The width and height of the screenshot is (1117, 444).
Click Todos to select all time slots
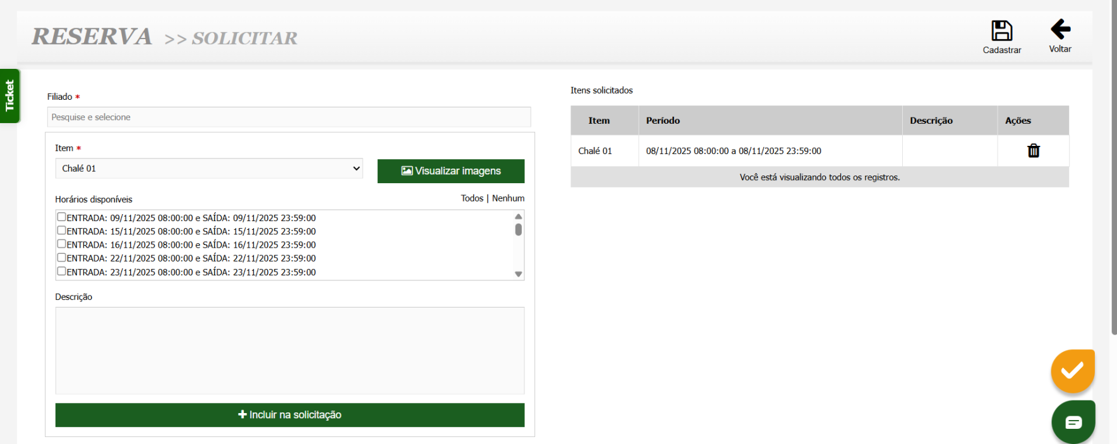coord(471,198)
